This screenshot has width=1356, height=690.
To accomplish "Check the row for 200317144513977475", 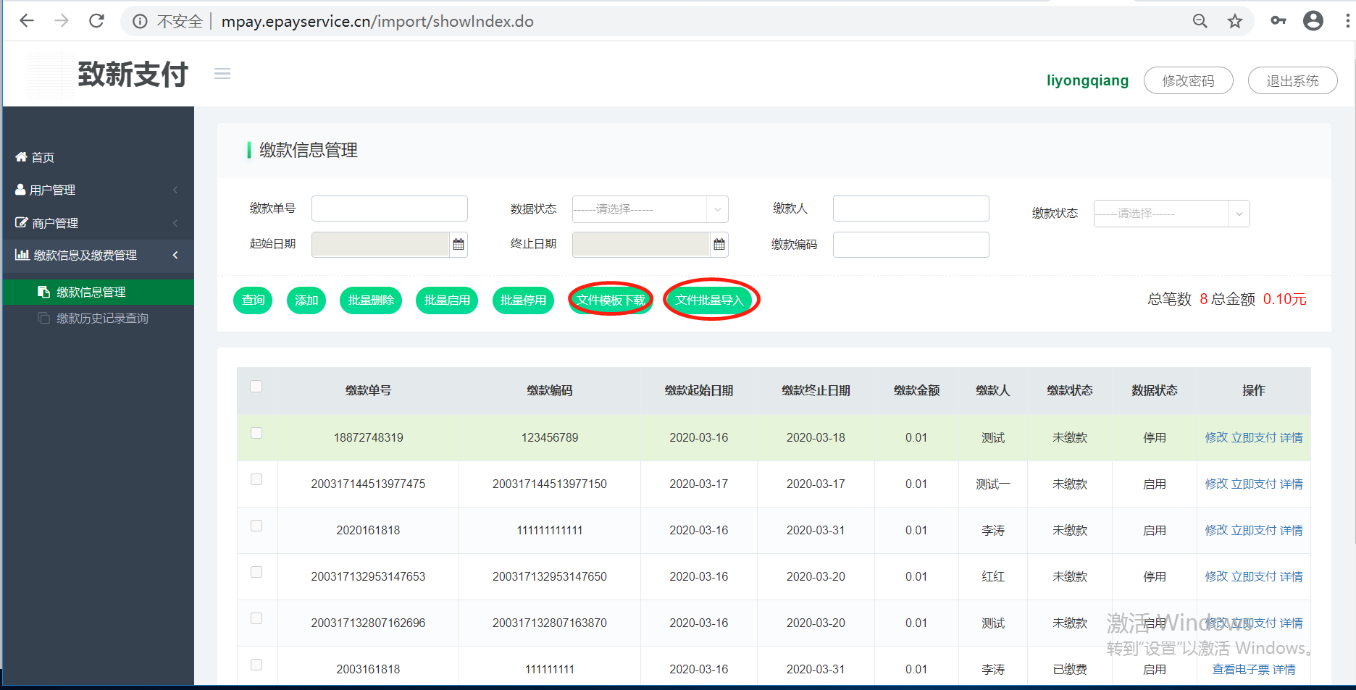I will tap(256, 479).
